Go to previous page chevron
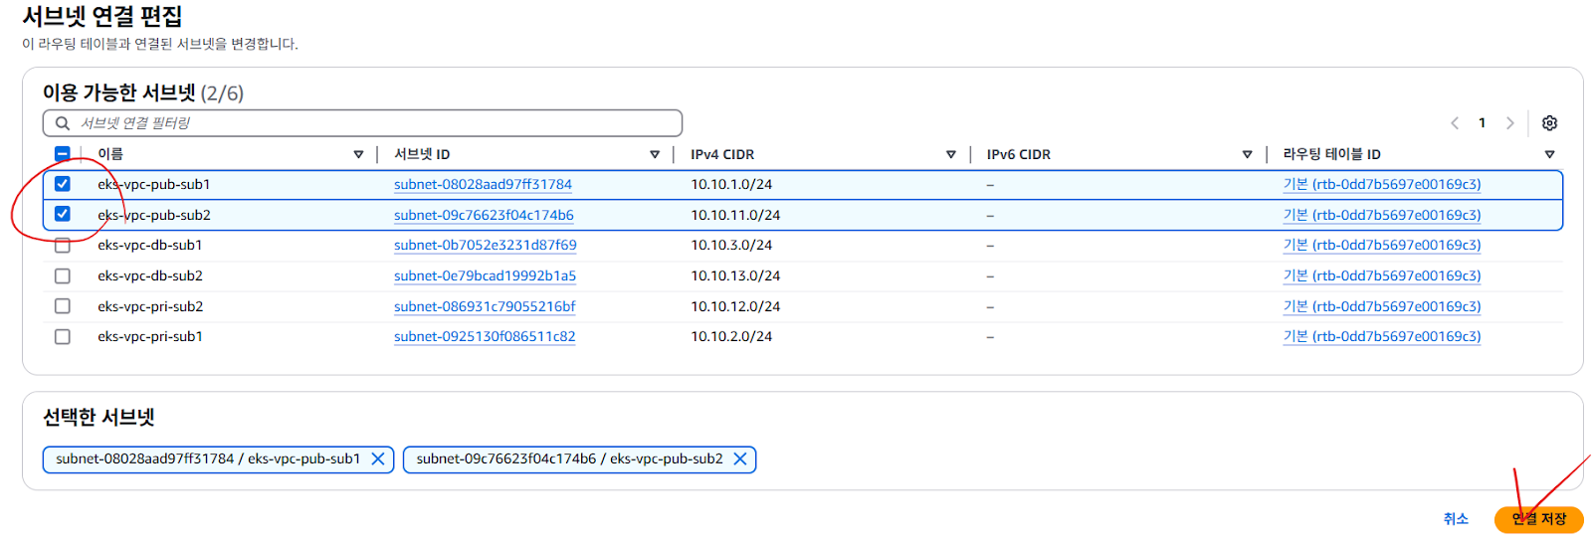The image size is (1592, 546). [x=1455, y=123]
